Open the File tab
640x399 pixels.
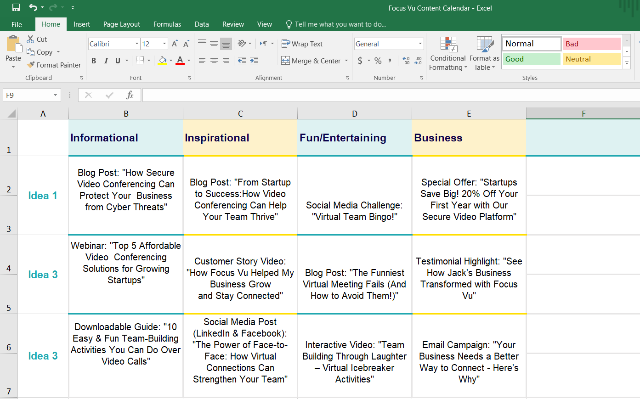click(x=17, y=24)
